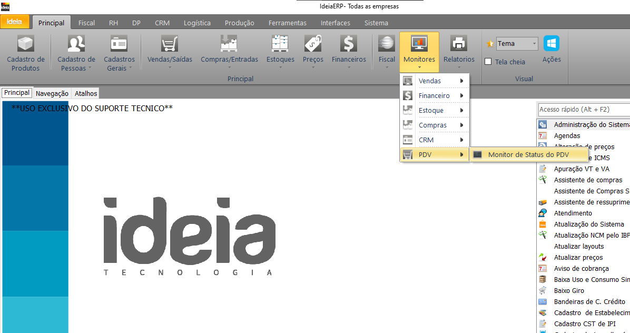
Task: Open Financeiros dollar sign icon
Action: pos(349,44)
